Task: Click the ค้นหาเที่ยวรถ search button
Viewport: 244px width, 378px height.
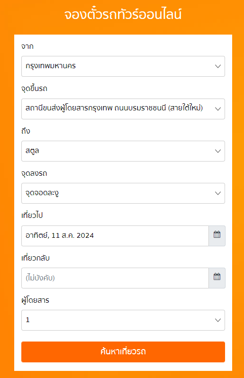Action: 123,352
